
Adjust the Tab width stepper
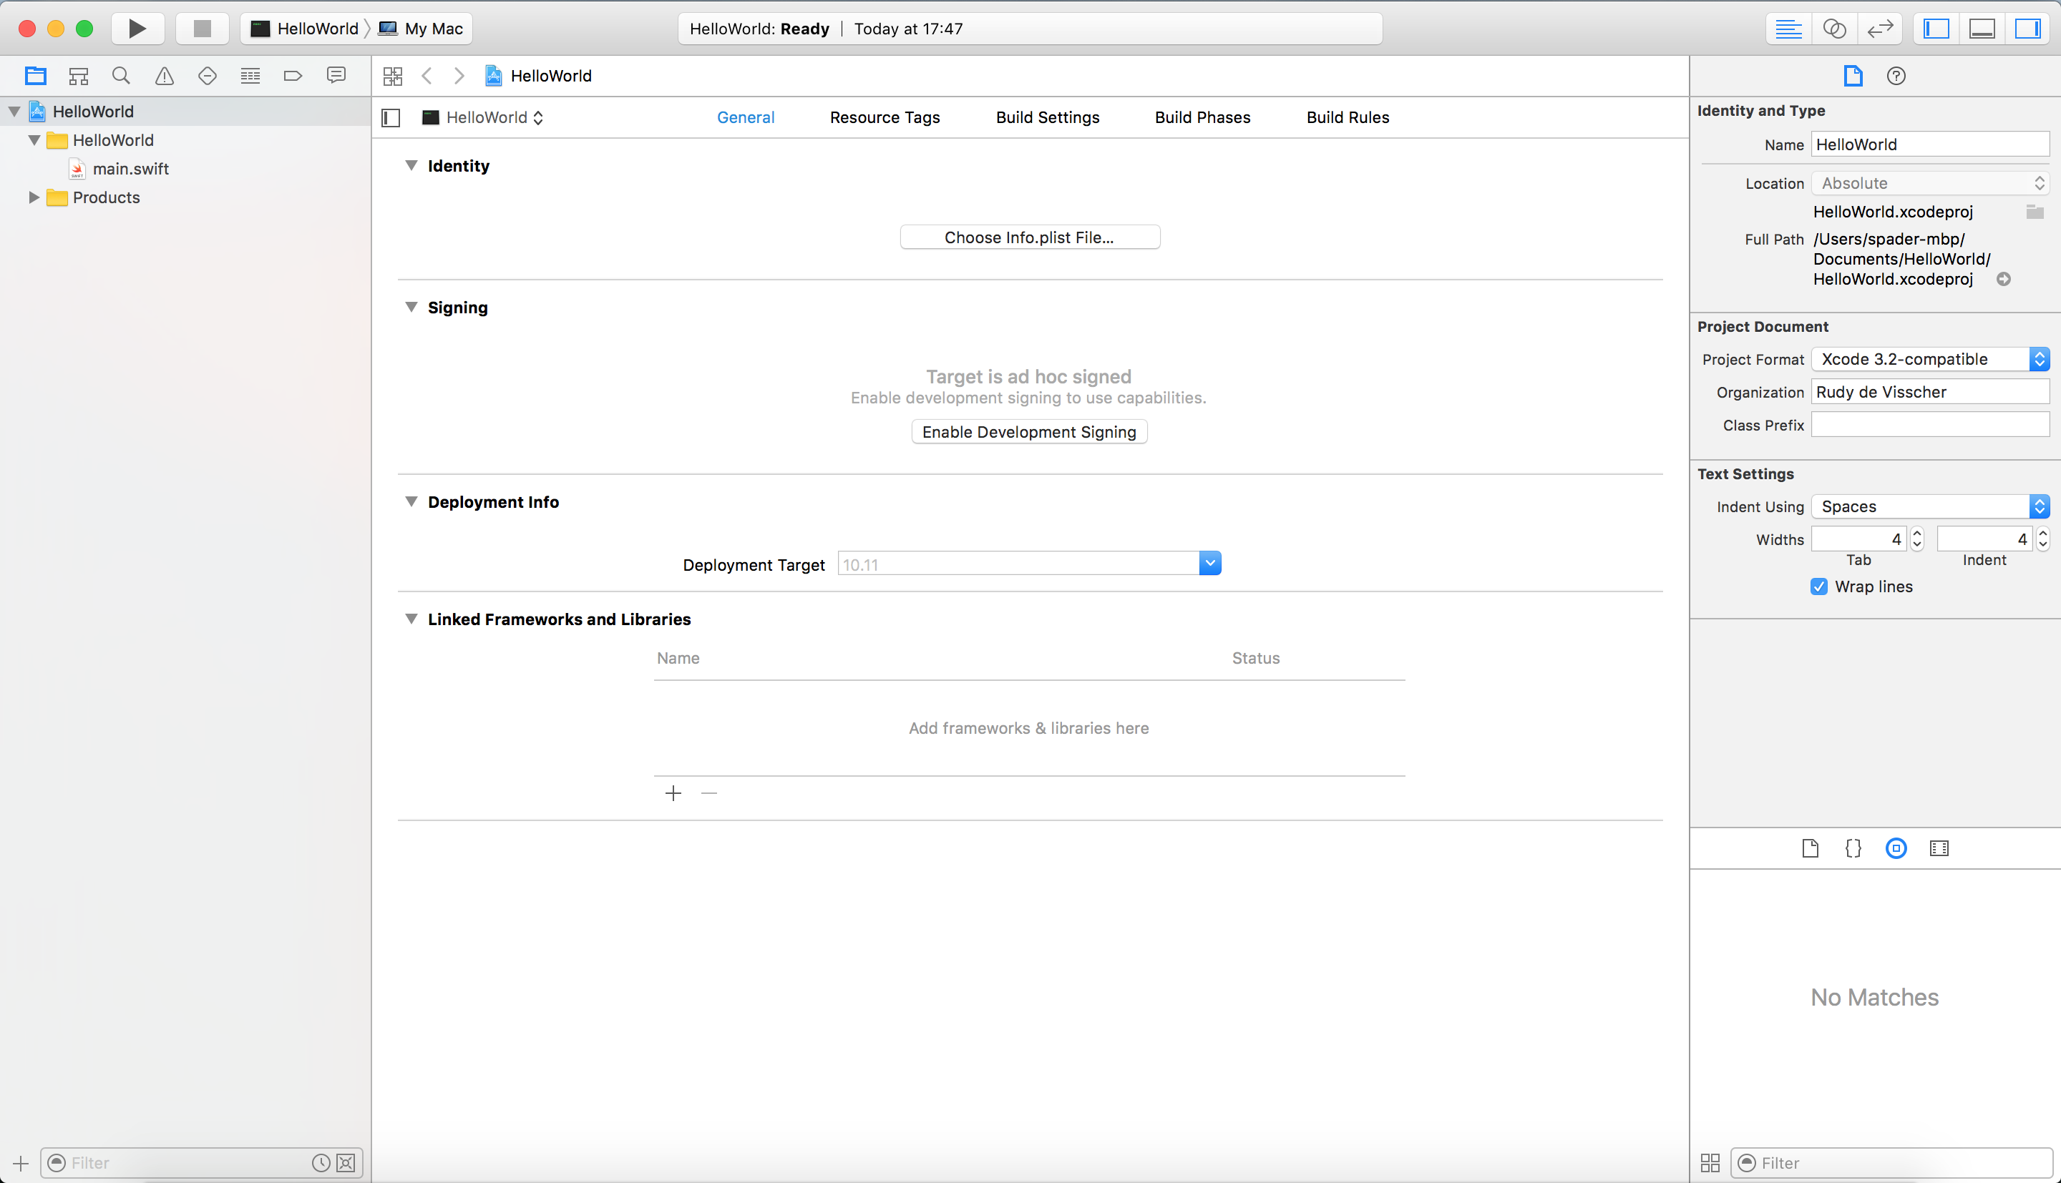point(1917,539)
